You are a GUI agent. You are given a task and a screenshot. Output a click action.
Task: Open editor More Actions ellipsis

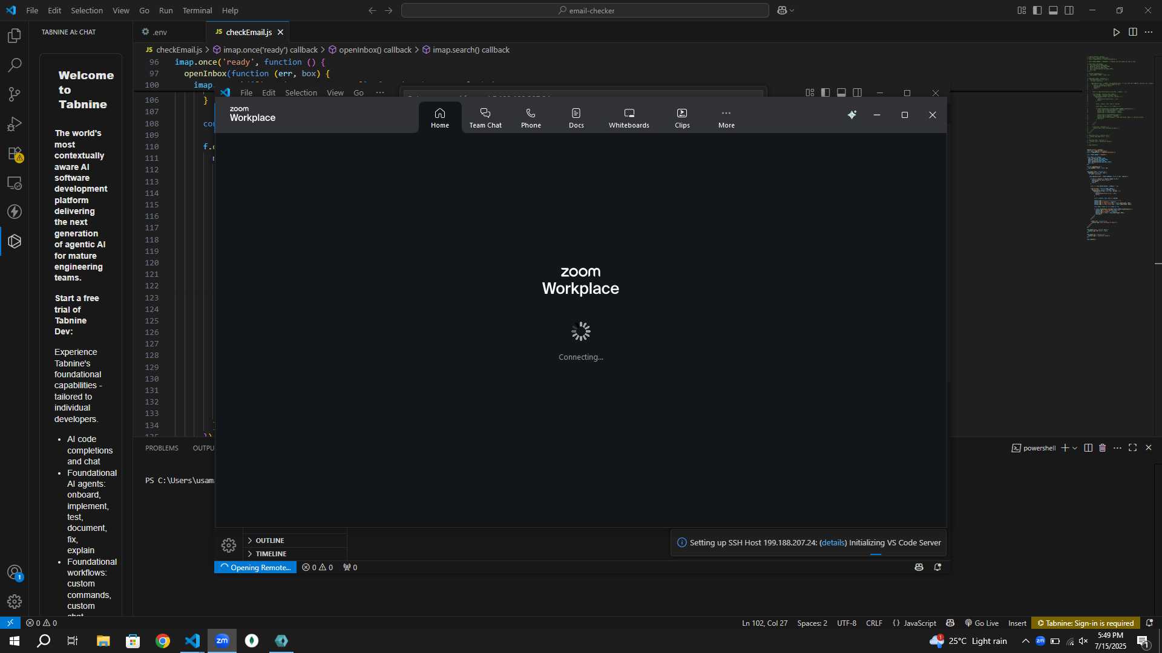(1149, 32)
